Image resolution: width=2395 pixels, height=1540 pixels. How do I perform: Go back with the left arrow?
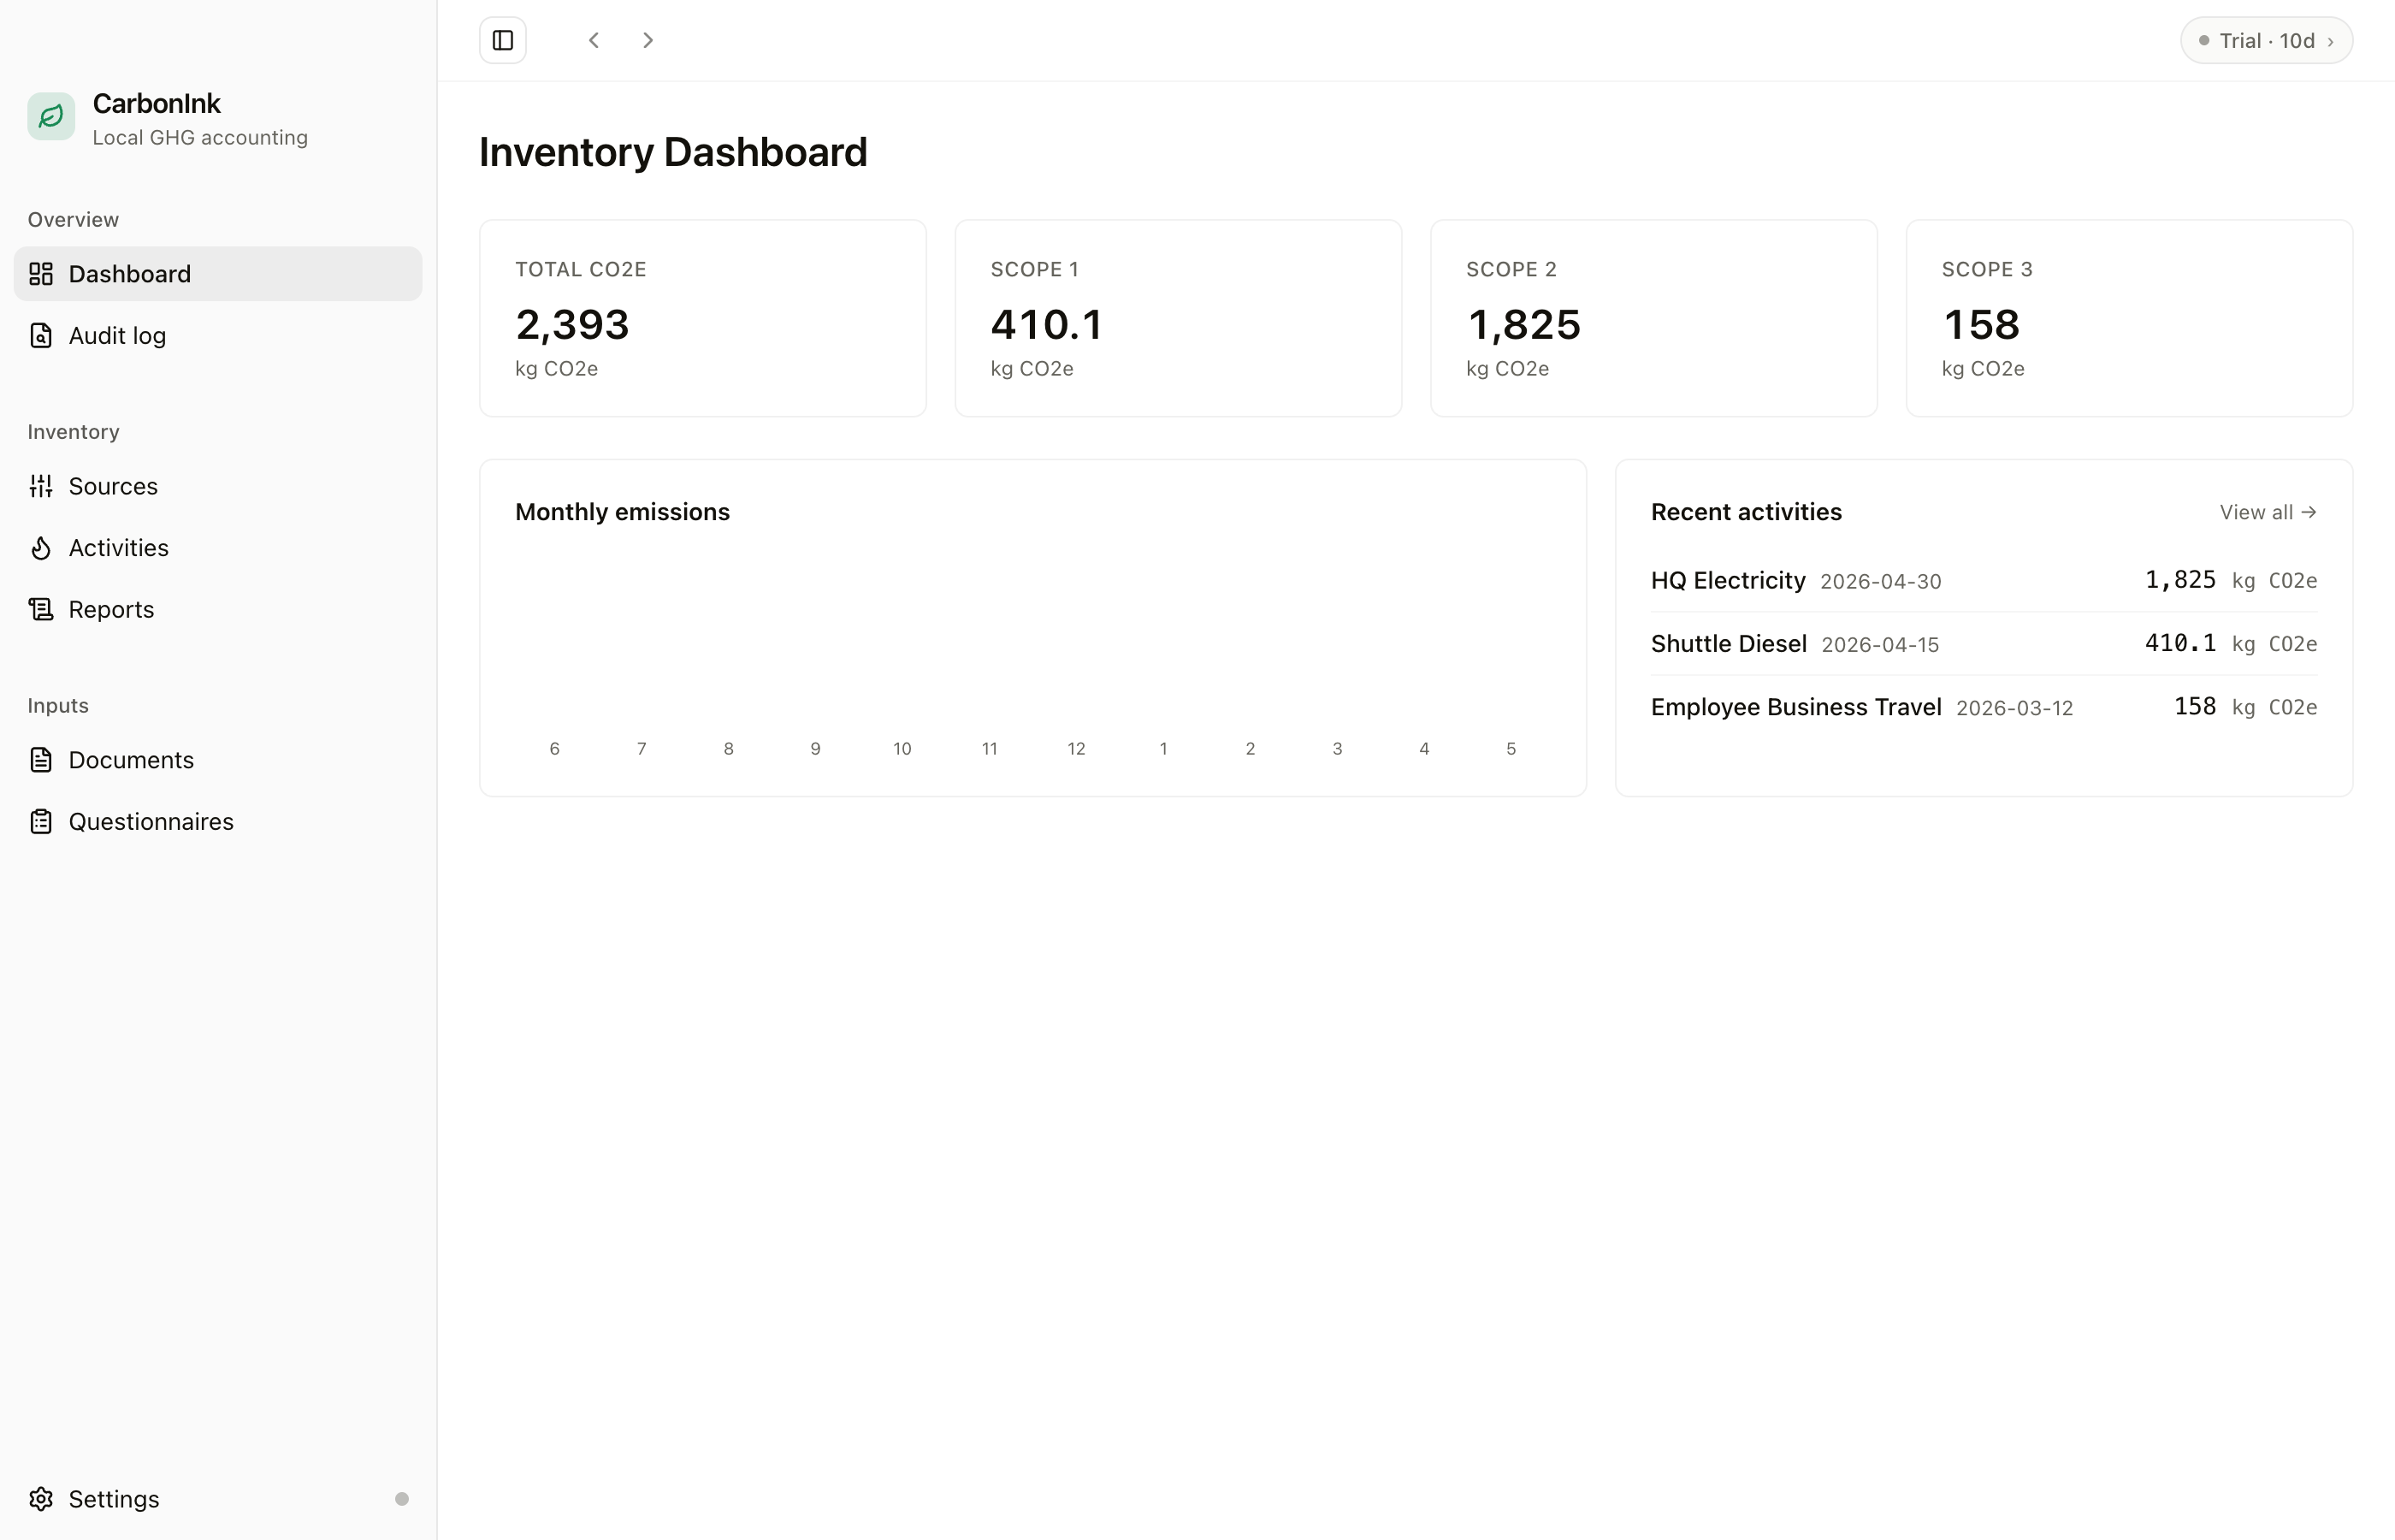point(594,40)
